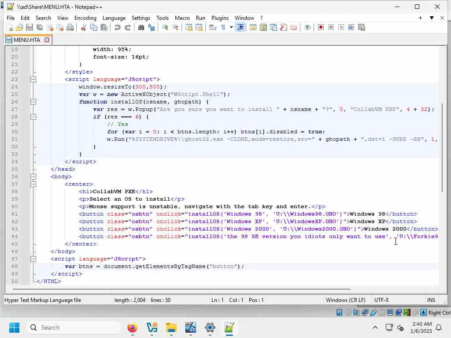Collapse the center fold at line 37
Viewport: 451px width, 338px height.
point(33,184)
